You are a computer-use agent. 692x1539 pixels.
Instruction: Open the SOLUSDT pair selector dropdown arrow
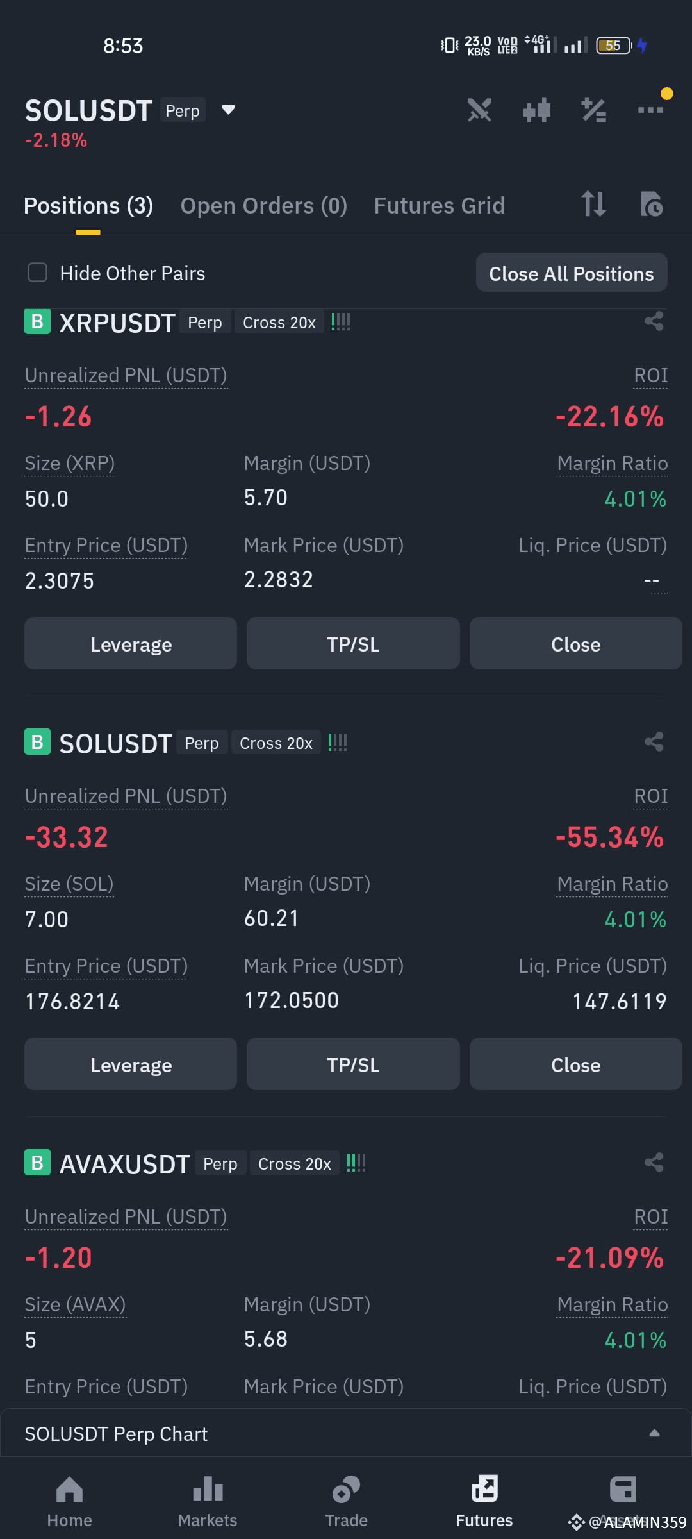click(228, 110)
